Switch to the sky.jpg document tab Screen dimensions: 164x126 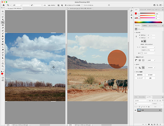click(14, 8)
